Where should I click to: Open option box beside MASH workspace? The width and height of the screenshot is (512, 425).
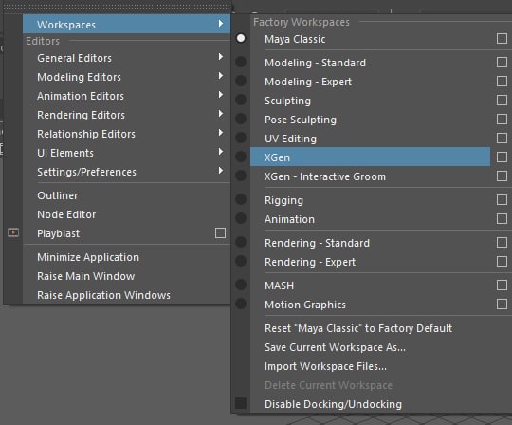tap(502, 285)
